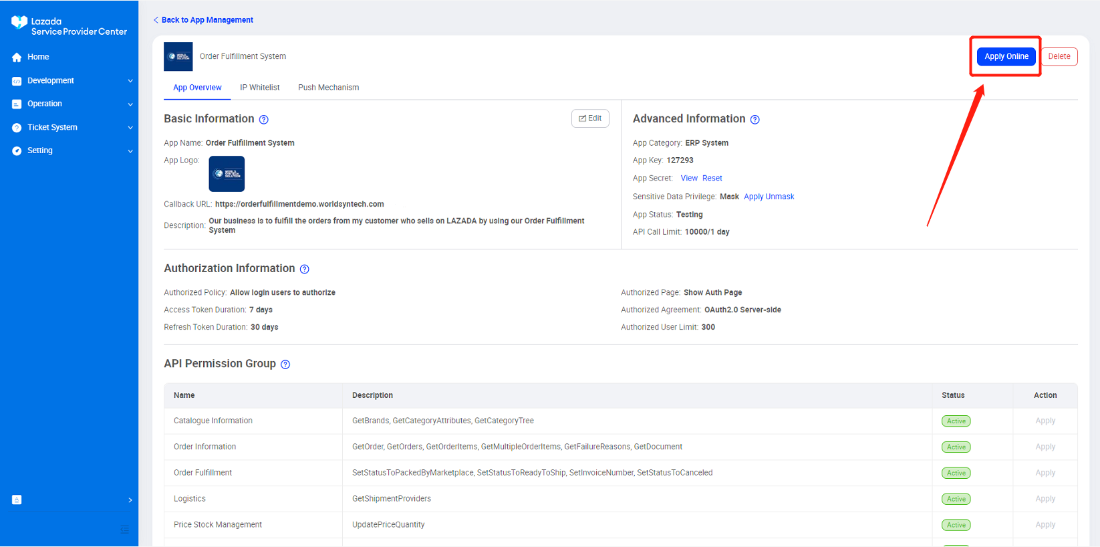Open help icon beside API Permission Group
The width and height of the screenshot is (1100, 547).
(x=285, y=364)
